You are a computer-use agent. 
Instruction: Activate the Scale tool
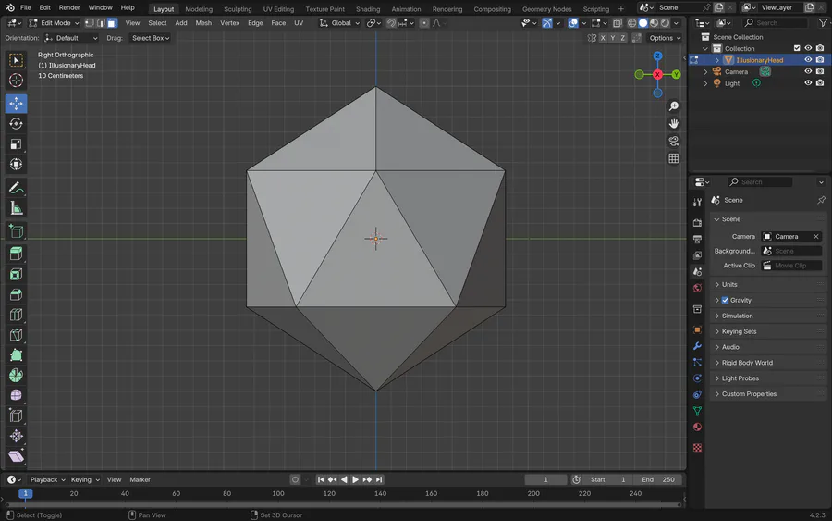pos(16,144)
